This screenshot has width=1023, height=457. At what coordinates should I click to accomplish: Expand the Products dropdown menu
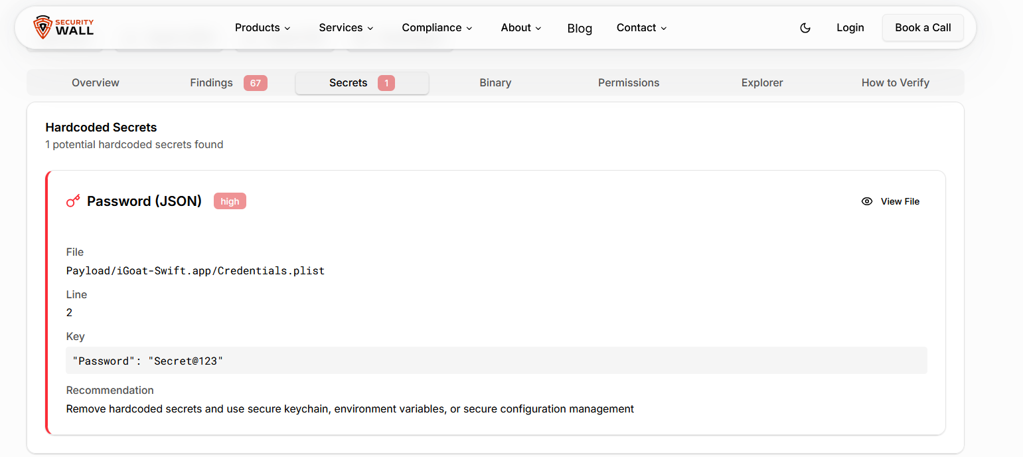click(263, 28)
